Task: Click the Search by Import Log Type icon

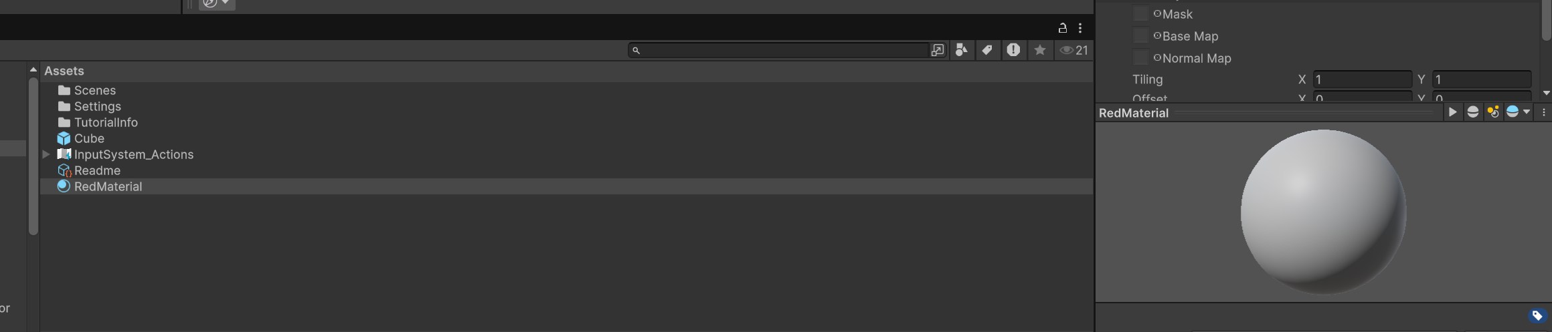Action: (1013, 50)
